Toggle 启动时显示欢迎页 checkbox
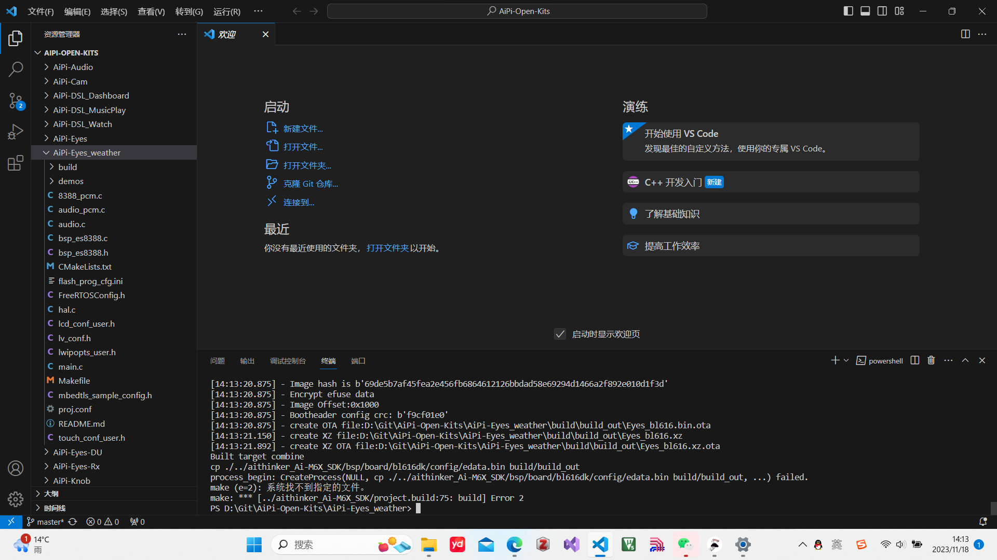 click(560, 334)
